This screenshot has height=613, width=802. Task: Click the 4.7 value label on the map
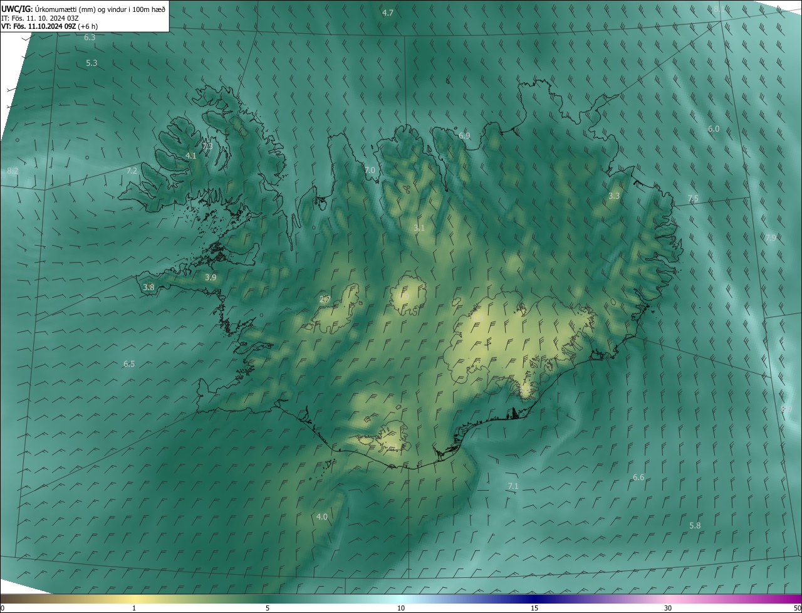[388, 13]
